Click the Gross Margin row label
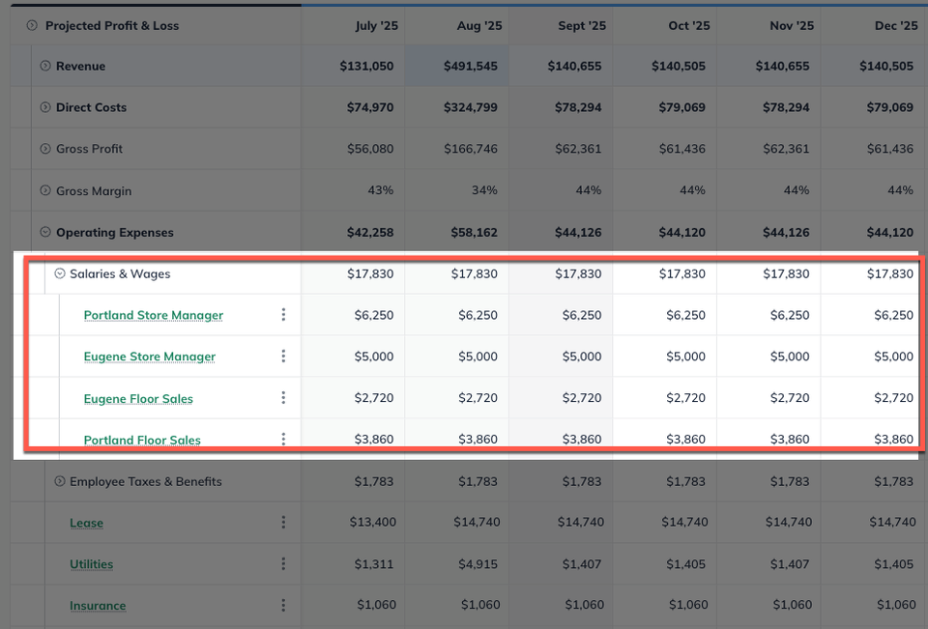Screen dimensions: 928x629 click(94, 190)
